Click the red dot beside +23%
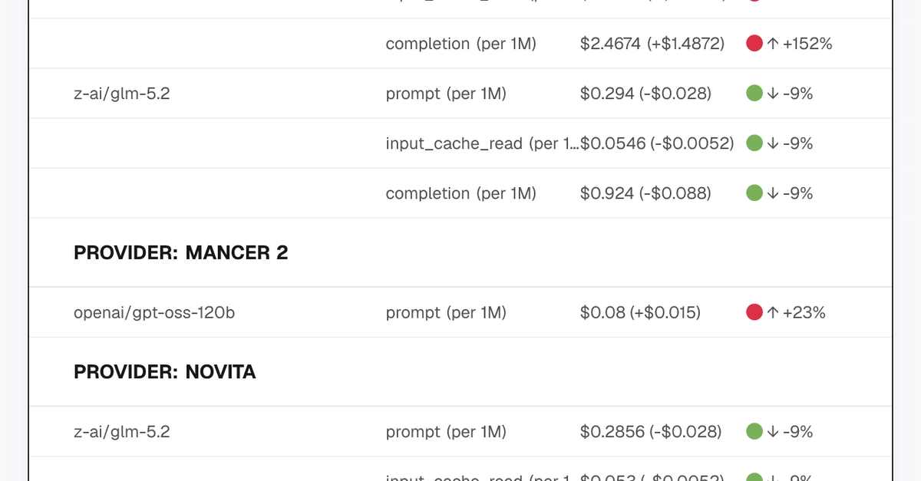The width and height of the screenshot is (921, 481). click(x=754, y=312)
